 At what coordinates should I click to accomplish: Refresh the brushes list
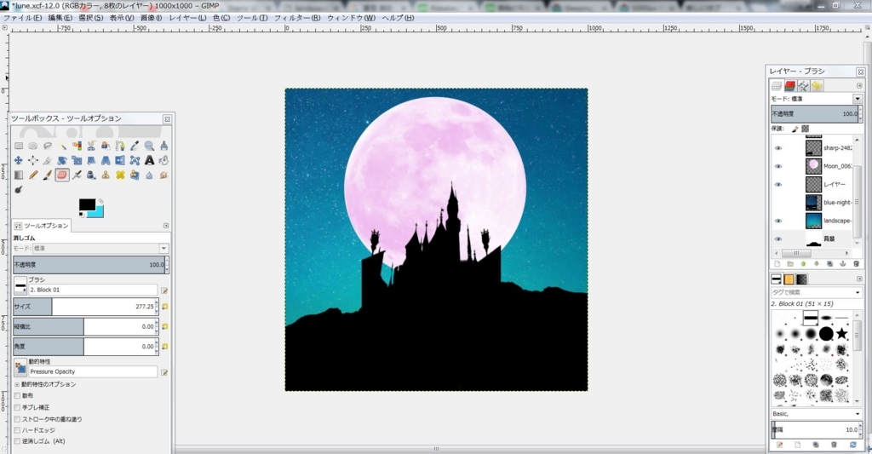point(852,445)
